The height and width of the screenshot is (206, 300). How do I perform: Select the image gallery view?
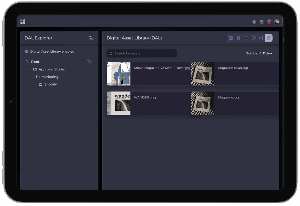pyautogui.click(x=269, y=38)
